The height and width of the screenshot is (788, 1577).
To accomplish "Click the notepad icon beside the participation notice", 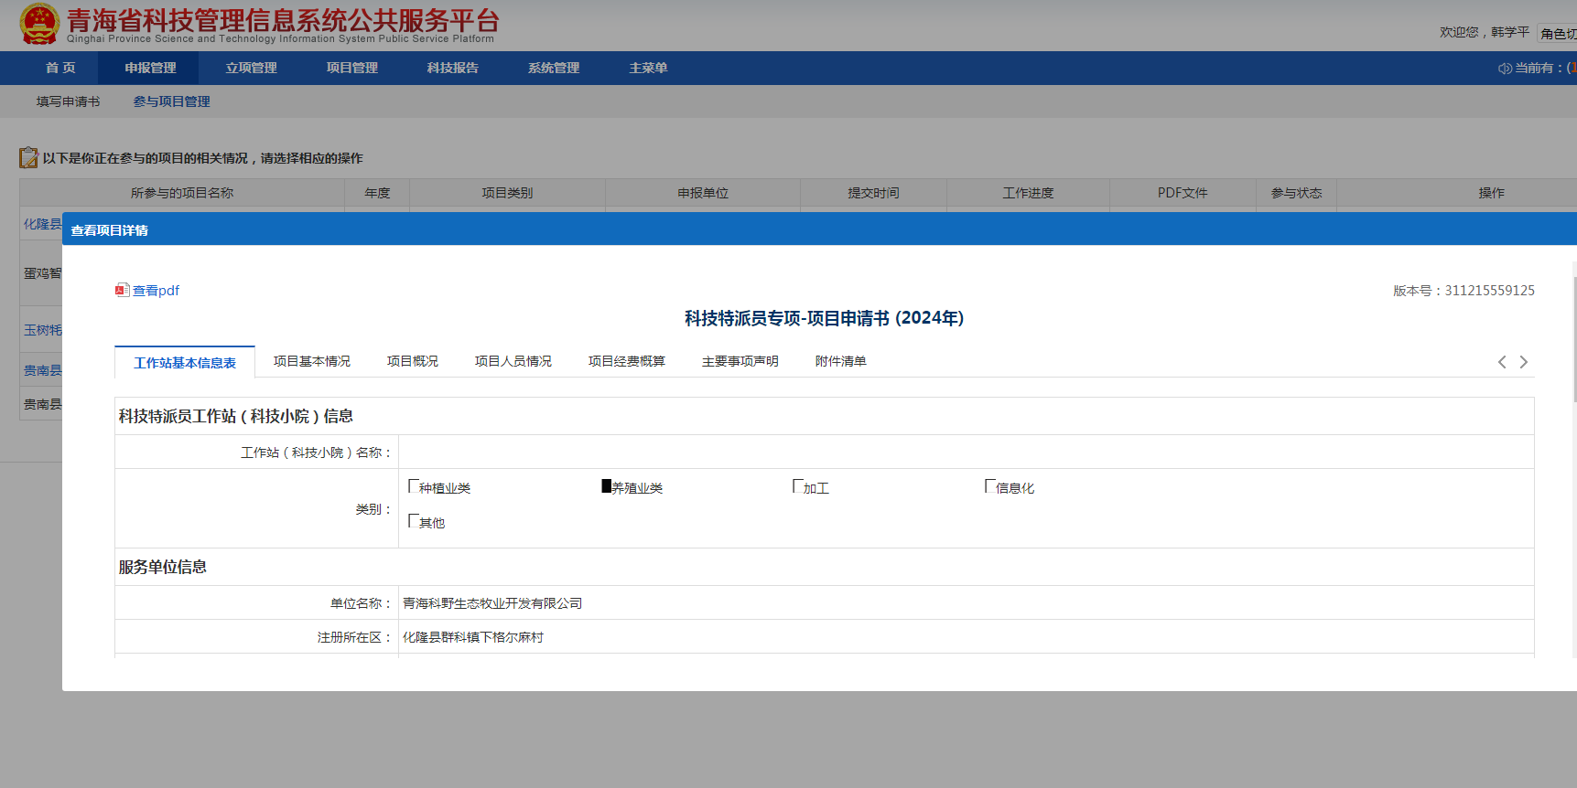I will (x=29, y=158).
